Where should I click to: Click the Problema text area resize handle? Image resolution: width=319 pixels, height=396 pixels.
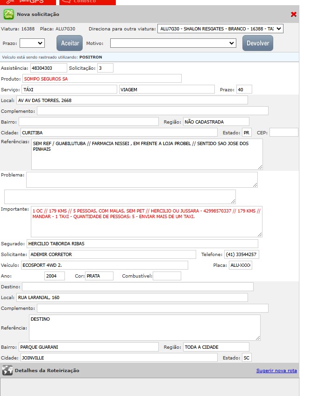coord(255,185)
